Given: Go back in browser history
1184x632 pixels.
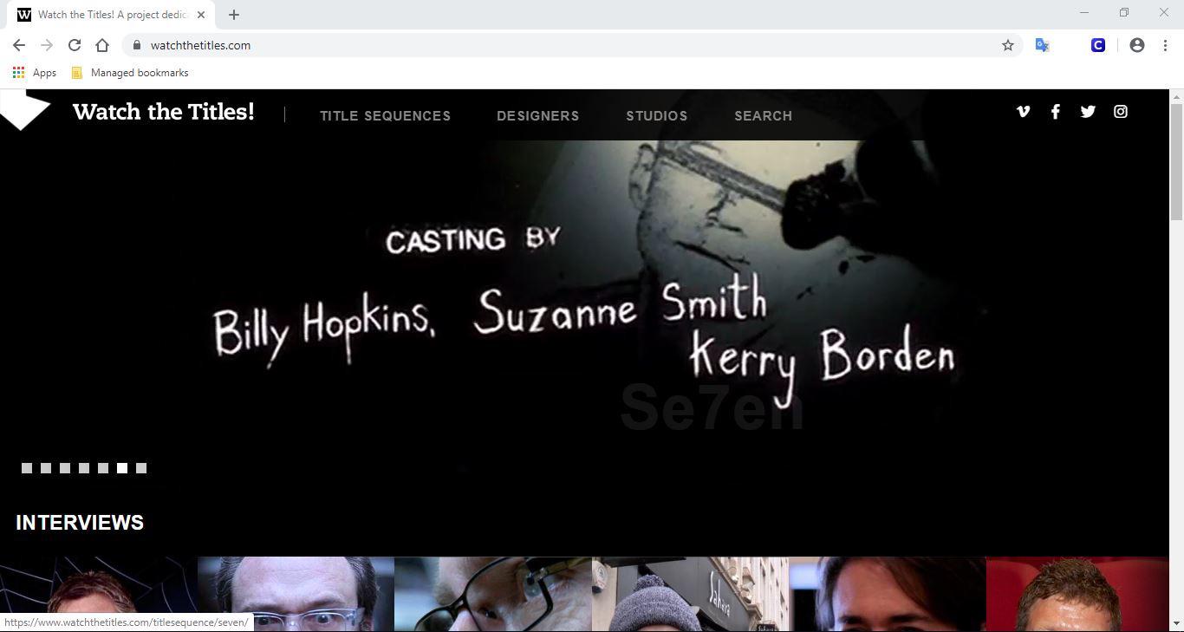Looking at the screenshot, I should coord(19,45).
